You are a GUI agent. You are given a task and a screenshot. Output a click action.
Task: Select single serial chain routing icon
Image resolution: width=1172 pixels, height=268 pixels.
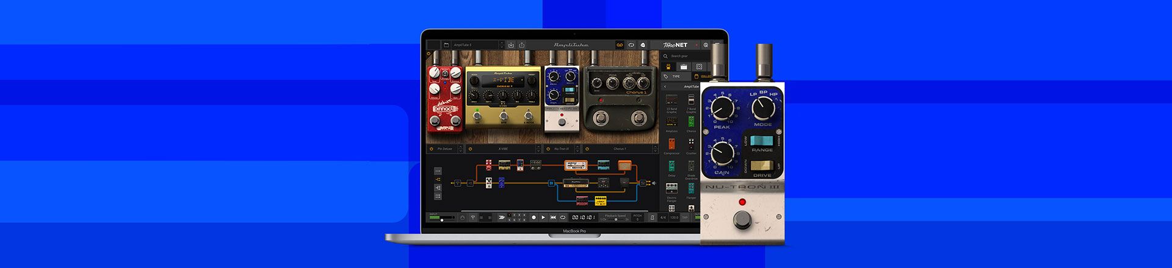click(438, 171)
